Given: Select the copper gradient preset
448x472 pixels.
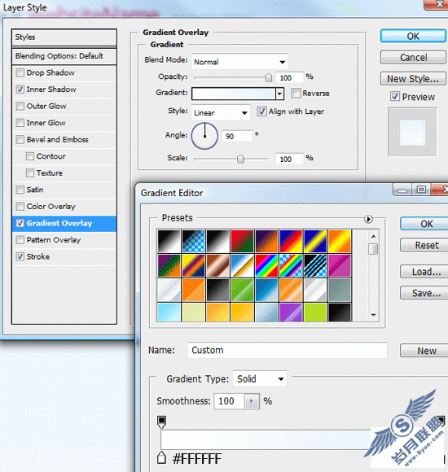Looking at the screenshot, I should [x=217, y=265].
